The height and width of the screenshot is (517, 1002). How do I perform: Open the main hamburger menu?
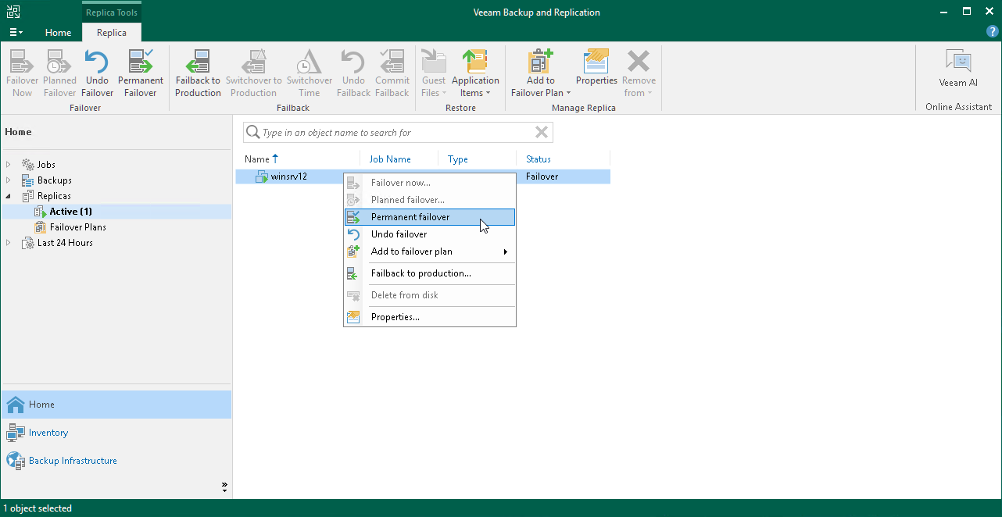click(x=16, y=32)
